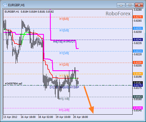Select the 0.8255 price level tag
Screen dimensions: 146x122
pyautogui.click(x=138, y=28)
